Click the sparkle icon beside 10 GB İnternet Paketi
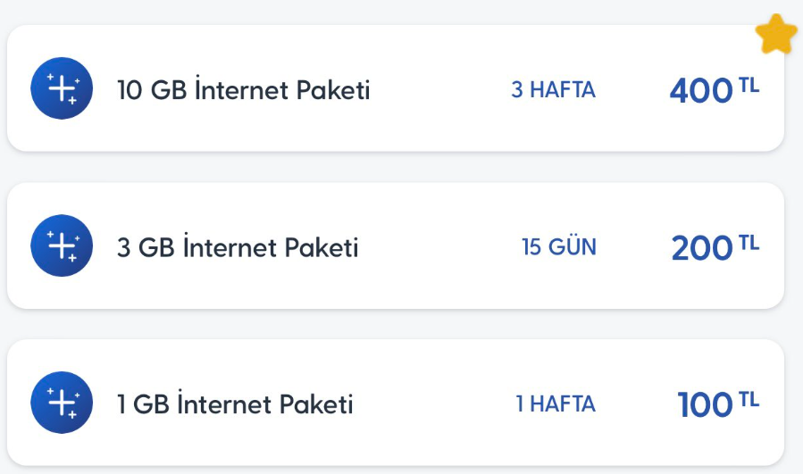Image resolution: width=803 pixels, height=474 pixels. (62, 88)
